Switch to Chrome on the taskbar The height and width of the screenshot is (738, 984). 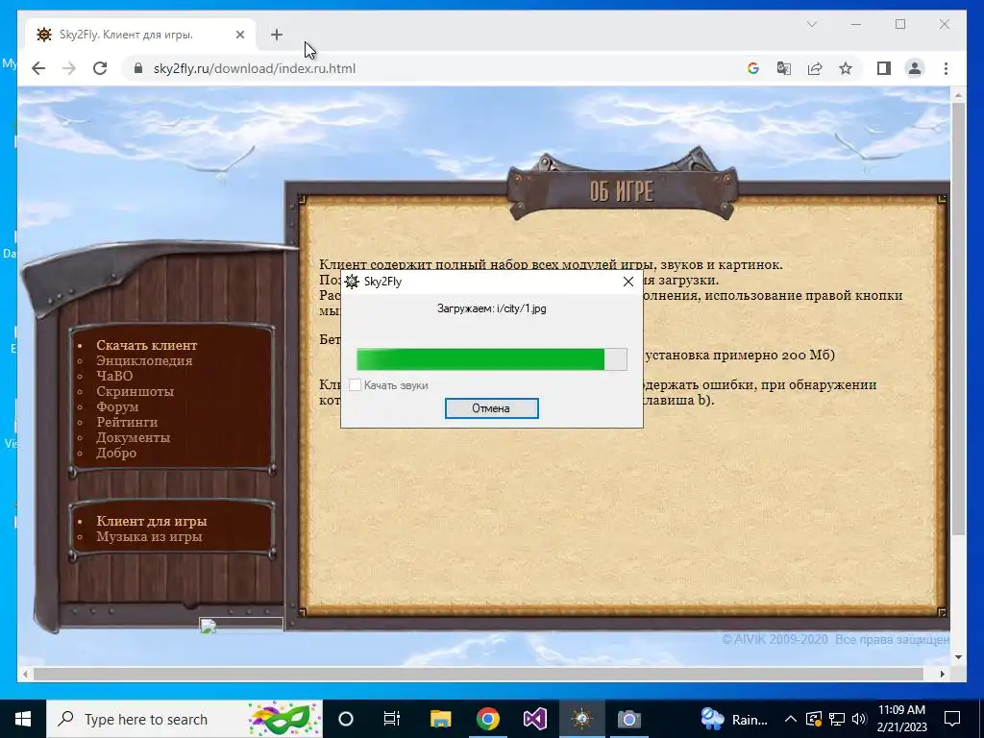coord(487,719)
